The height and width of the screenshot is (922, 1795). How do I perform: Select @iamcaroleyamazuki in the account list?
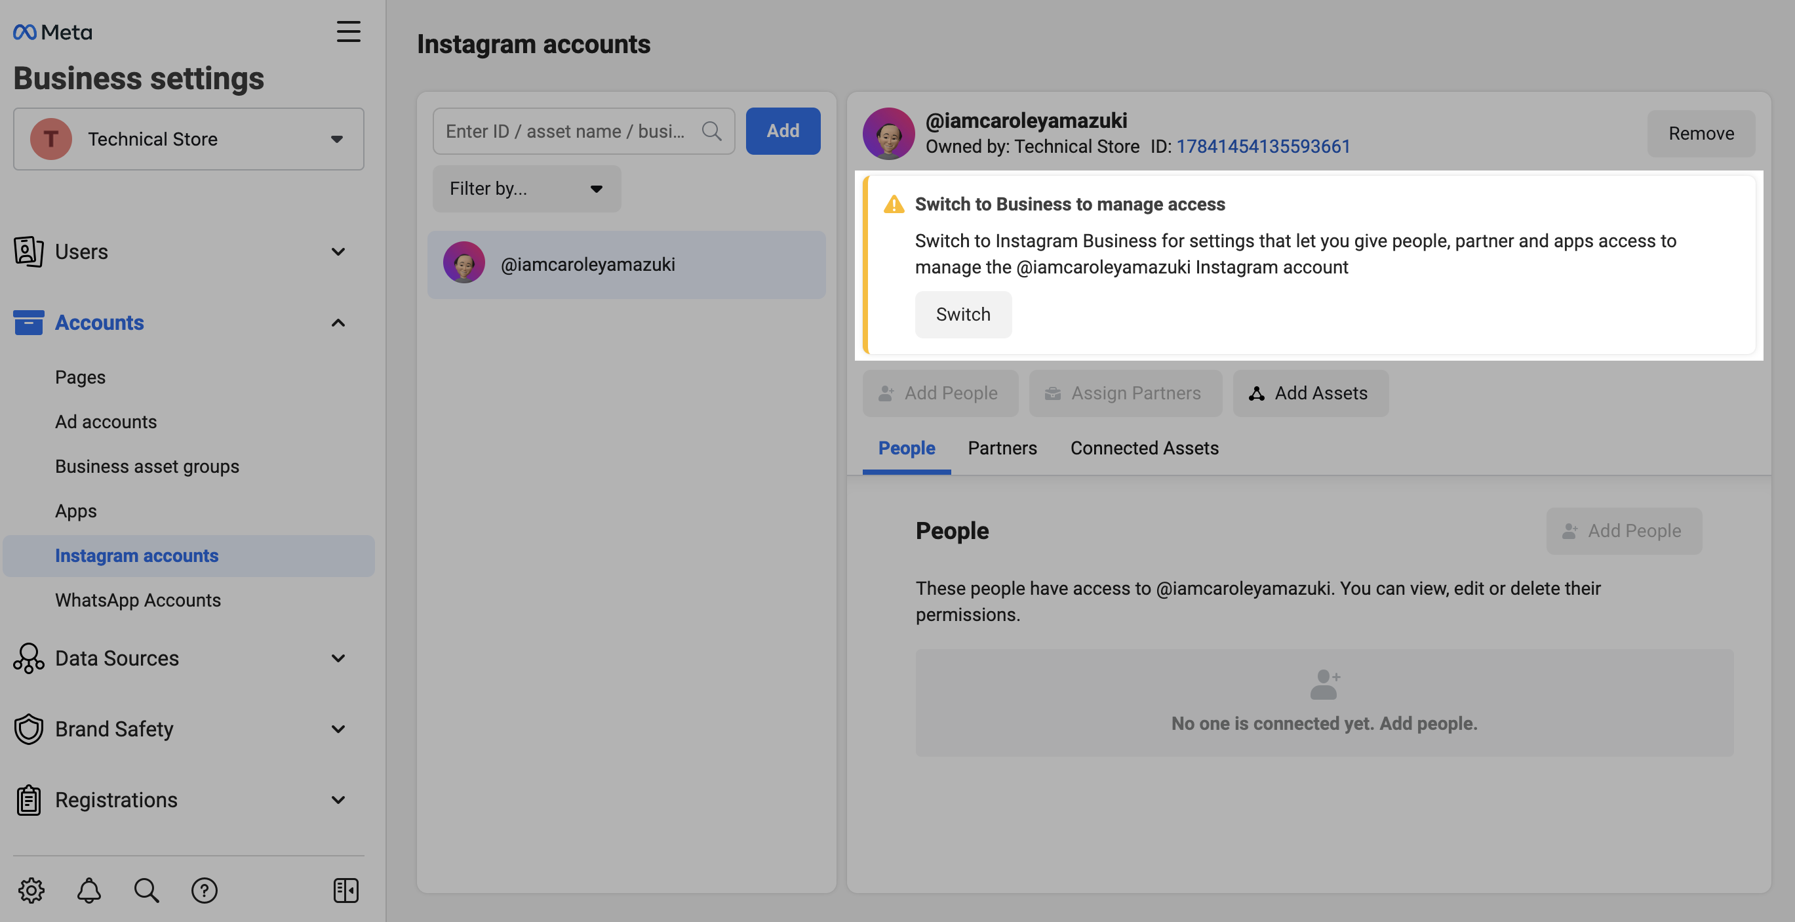click(x=627, y=265)
